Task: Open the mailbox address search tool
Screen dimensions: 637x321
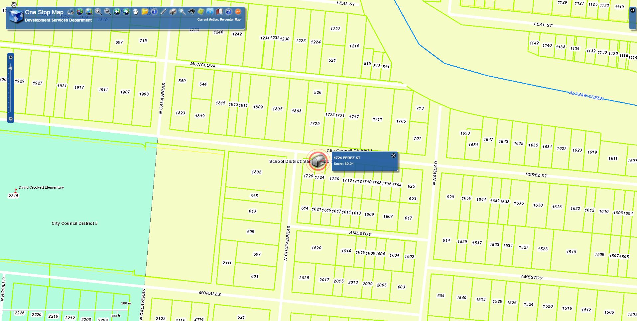Action: click(173, 12)
